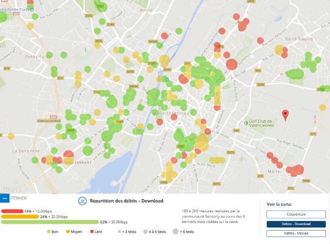Click the large red circle near Av. de Liège

click(x=231, y=64)
